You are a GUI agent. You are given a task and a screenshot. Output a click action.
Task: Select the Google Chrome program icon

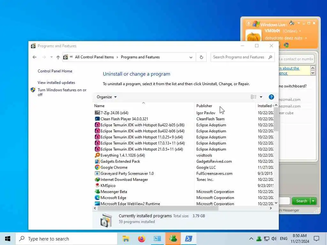tap(97, 167)
